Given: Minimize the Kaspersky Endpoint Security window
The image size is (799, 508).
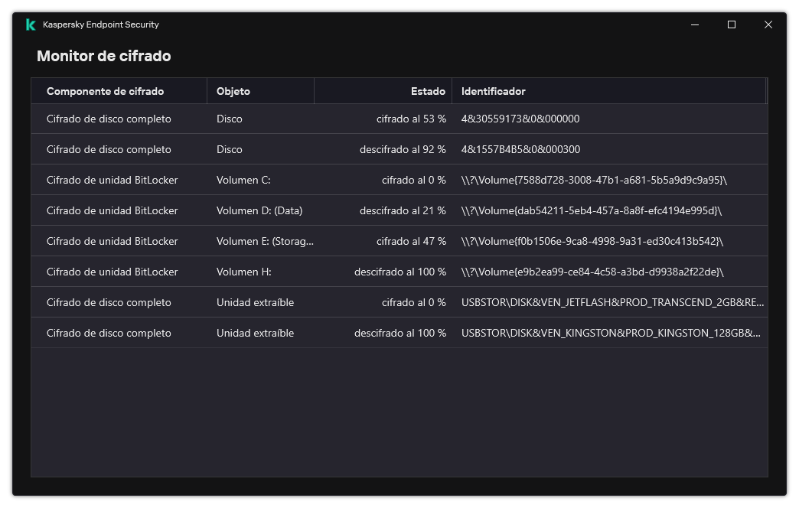Looking at the screenshot, I should pos(695,24).
